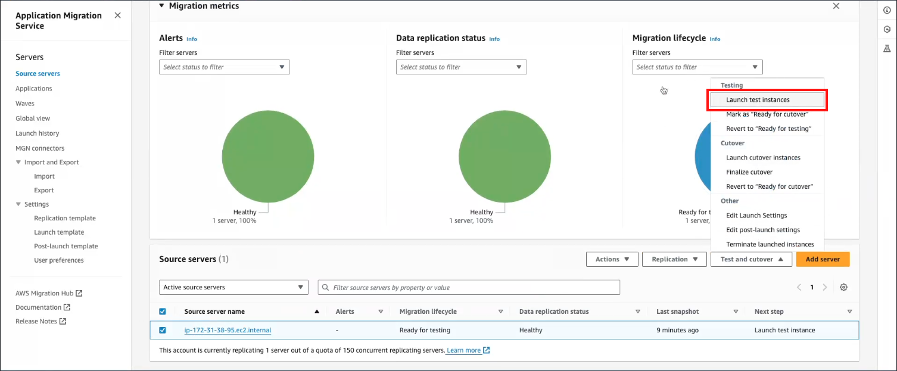Open Post-launch template settings

(66, 247)
